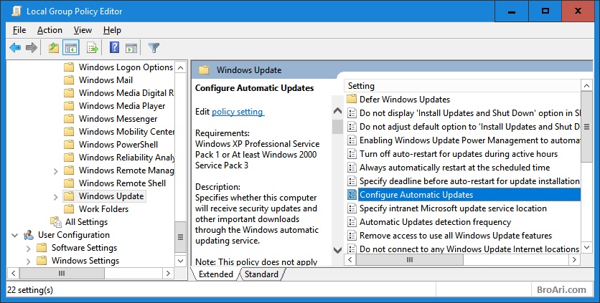Viewport: 600px width, 303px height.
Task: Collapse the User Configuration node
Action: pyautogui.click(x=15, y=236)
